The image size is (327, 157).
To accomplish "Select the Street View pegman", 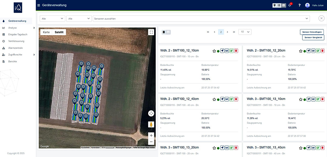I will 151,125.
